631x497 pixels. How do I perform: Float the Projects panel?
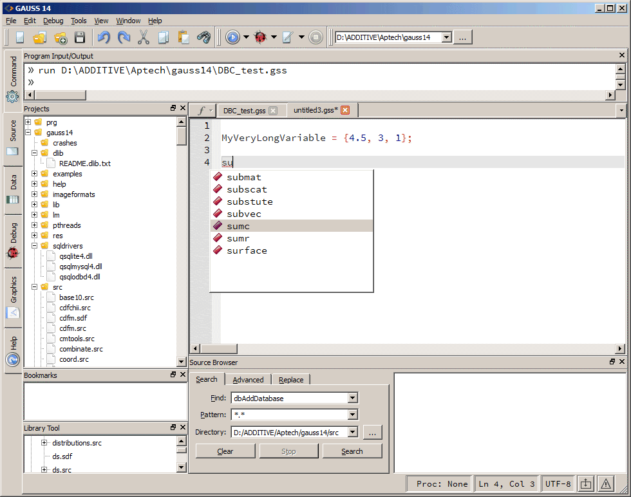coord(173,108)
